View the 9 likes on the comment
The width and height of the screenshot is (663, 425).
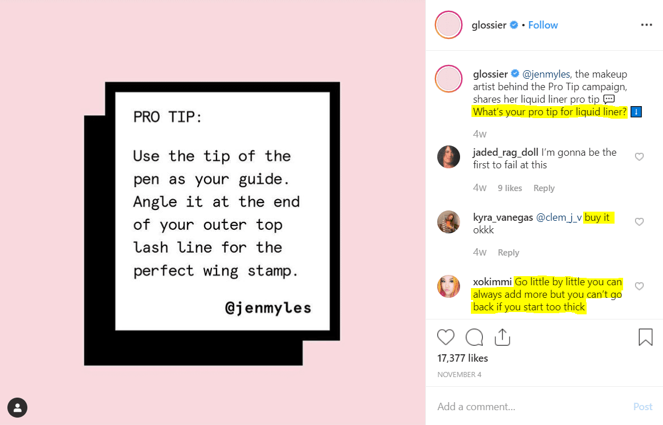pos(510,188)
